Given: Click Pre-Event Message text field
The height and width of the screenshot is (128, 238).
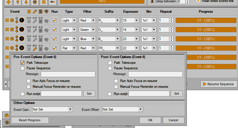Looking at the screenshot, I should pos(68,74).
